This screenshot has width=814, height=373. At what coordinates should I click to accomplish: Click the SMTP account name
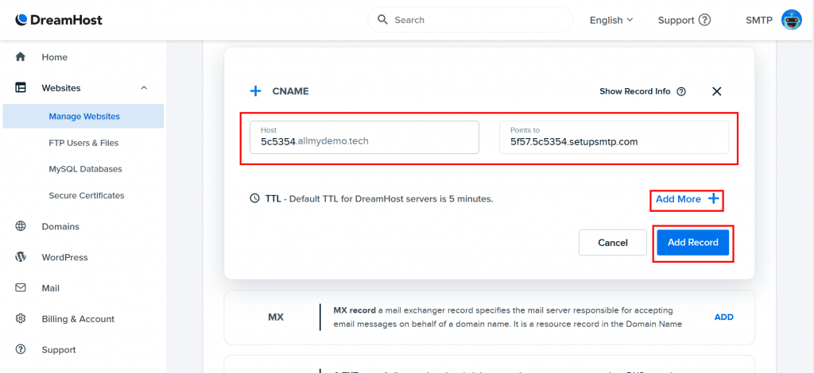point(759,20)
